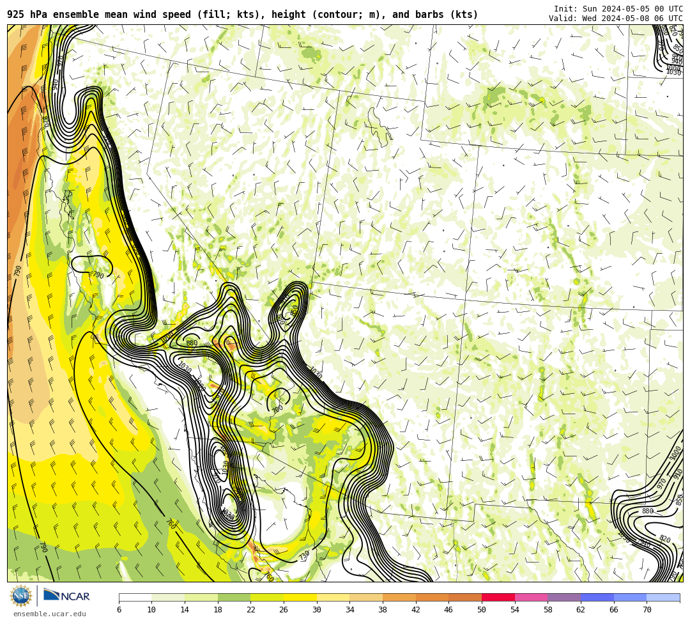690x622 pixels.
Task: Click the color bar tick label '46'
Action: click(x=449, y=610)
